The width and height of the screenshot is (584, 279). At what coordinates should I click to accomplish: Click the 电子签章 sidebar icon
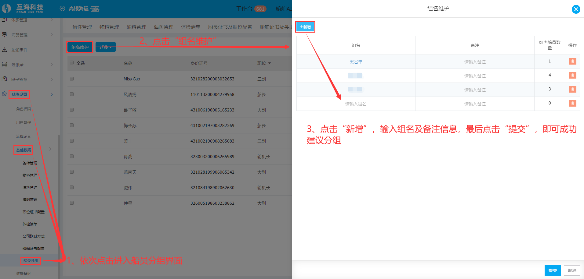[x=5, y=79]
